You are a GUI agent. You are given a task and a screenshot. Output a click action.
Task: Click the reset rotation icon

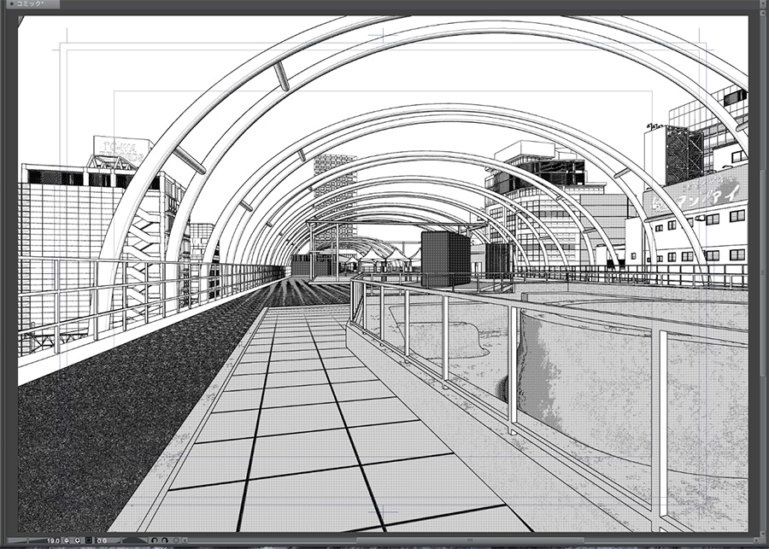pyautogui.click(x=176, y=540)
